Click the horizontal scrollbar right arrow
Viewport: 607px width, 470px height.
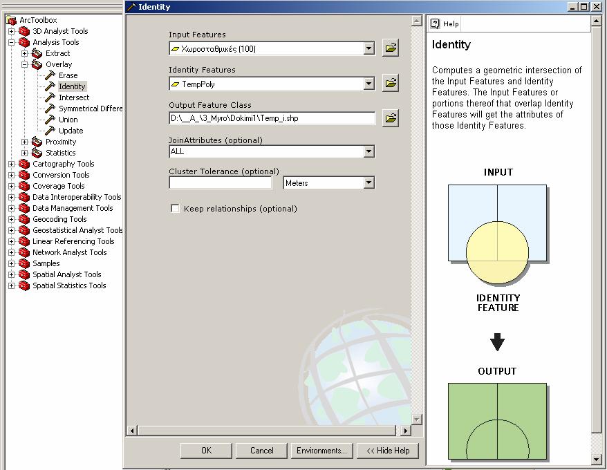tap(405, 431)
